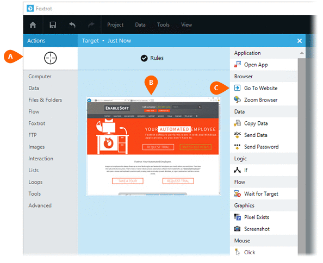The width and height of the screenshot is (323, 263).
Task: Click the Wait for Target hourglass icon
Action: (x=237, y=193)
